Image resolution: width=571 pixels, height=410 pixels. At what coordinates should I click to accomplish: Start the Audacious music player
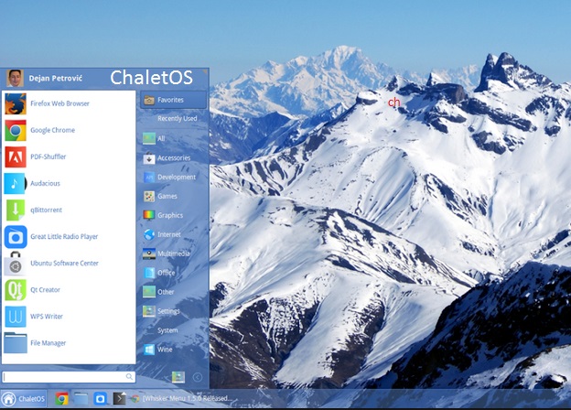click(x=69, y=184)
